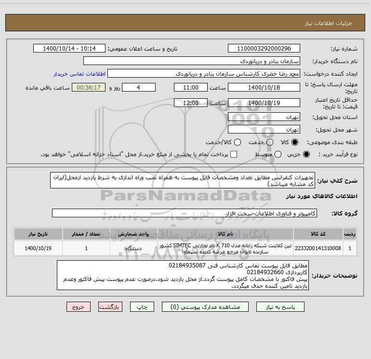Select the جزیی purchase type radio
Image resolution: width=371 pixels, height=359 pixels.
(306, 154)
